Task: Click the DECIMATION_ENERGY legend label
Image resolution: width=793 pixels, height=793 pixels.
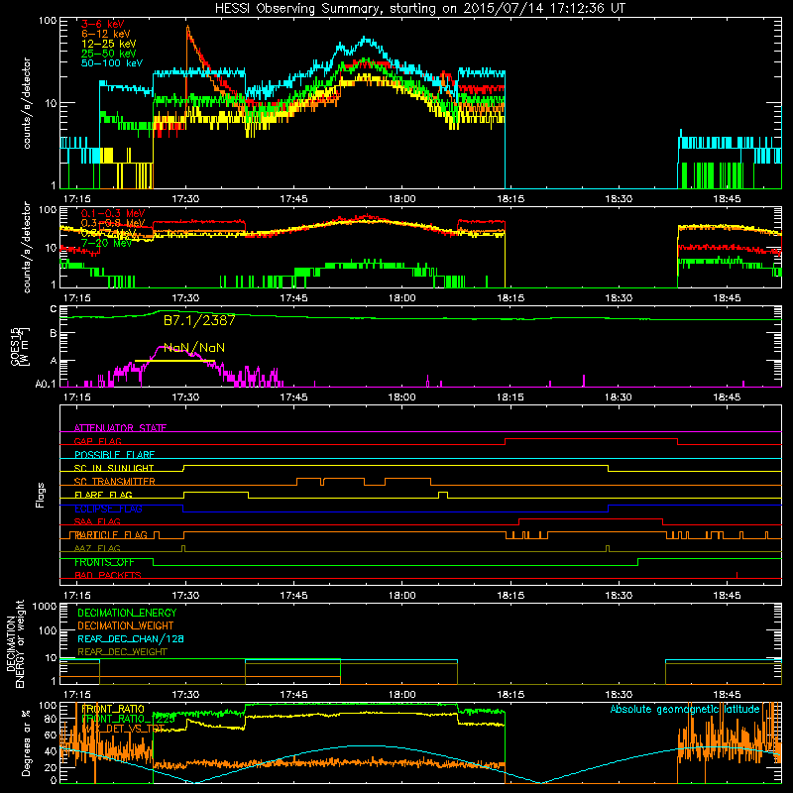Action: click(x=127, y=613)
